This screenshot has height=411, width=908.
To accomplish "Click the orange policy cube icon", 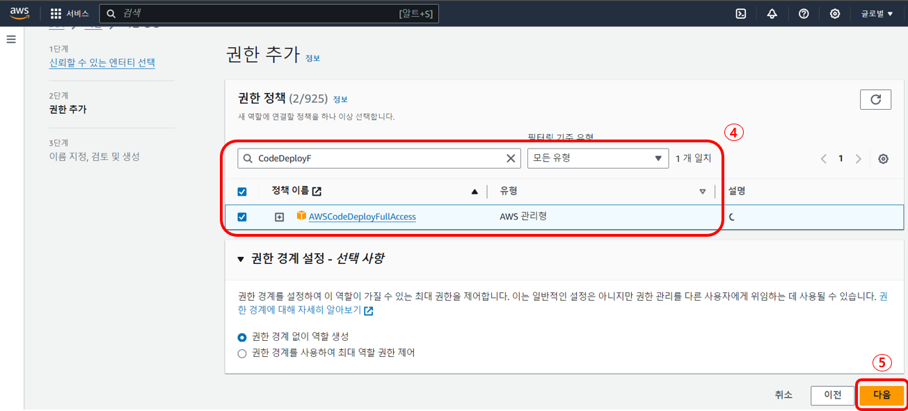I will (301, 216).
